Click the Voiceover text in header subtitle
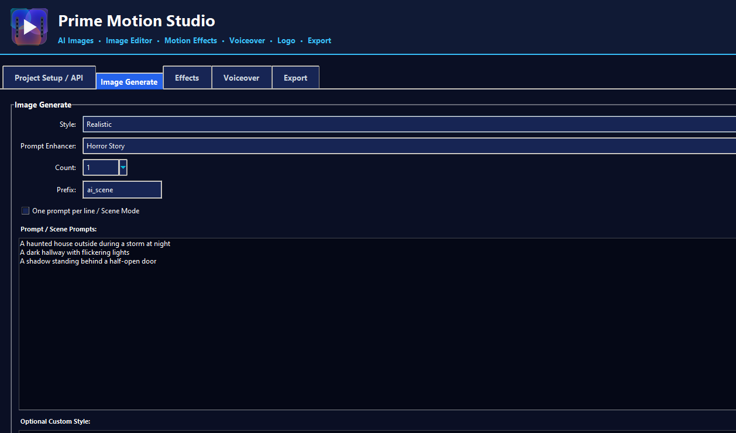This screenshot has width=736, height=433. [247, 41]
